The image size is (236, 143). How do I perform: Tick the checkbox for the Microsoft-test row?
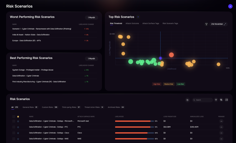click(x=14, y=121)
